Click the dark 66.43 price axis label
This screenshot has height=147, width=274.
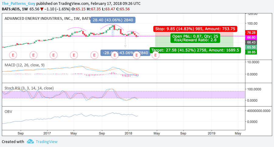point(251,42)
